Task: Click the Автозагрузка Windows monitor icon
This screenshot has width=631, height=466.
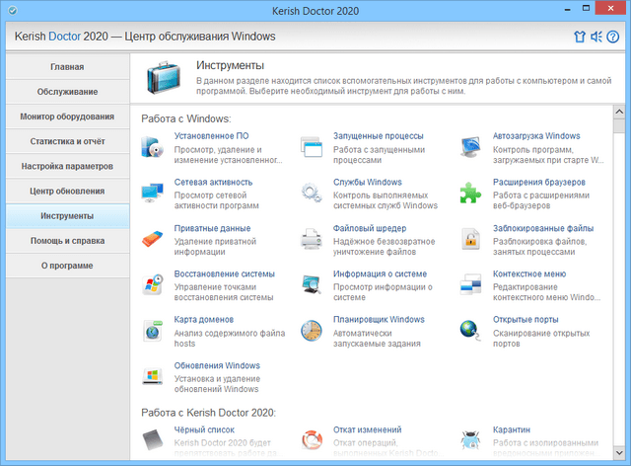Action: (471, 147)
